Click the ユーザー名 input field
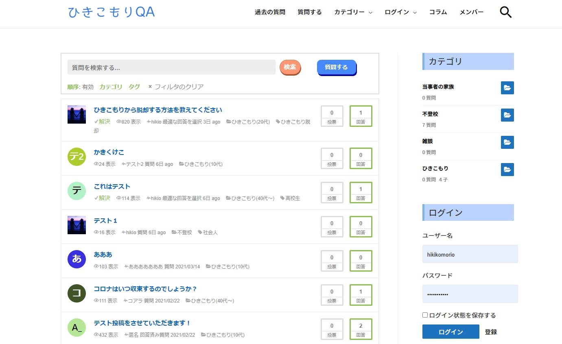The image size is (562, 344). tap(470, 254)
